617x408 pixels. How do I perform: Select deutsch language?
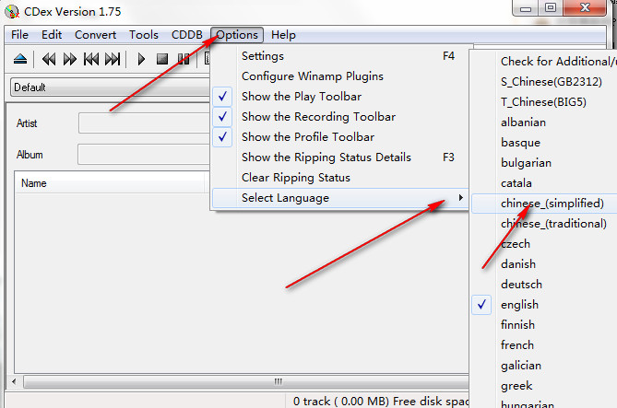(544, 285)
